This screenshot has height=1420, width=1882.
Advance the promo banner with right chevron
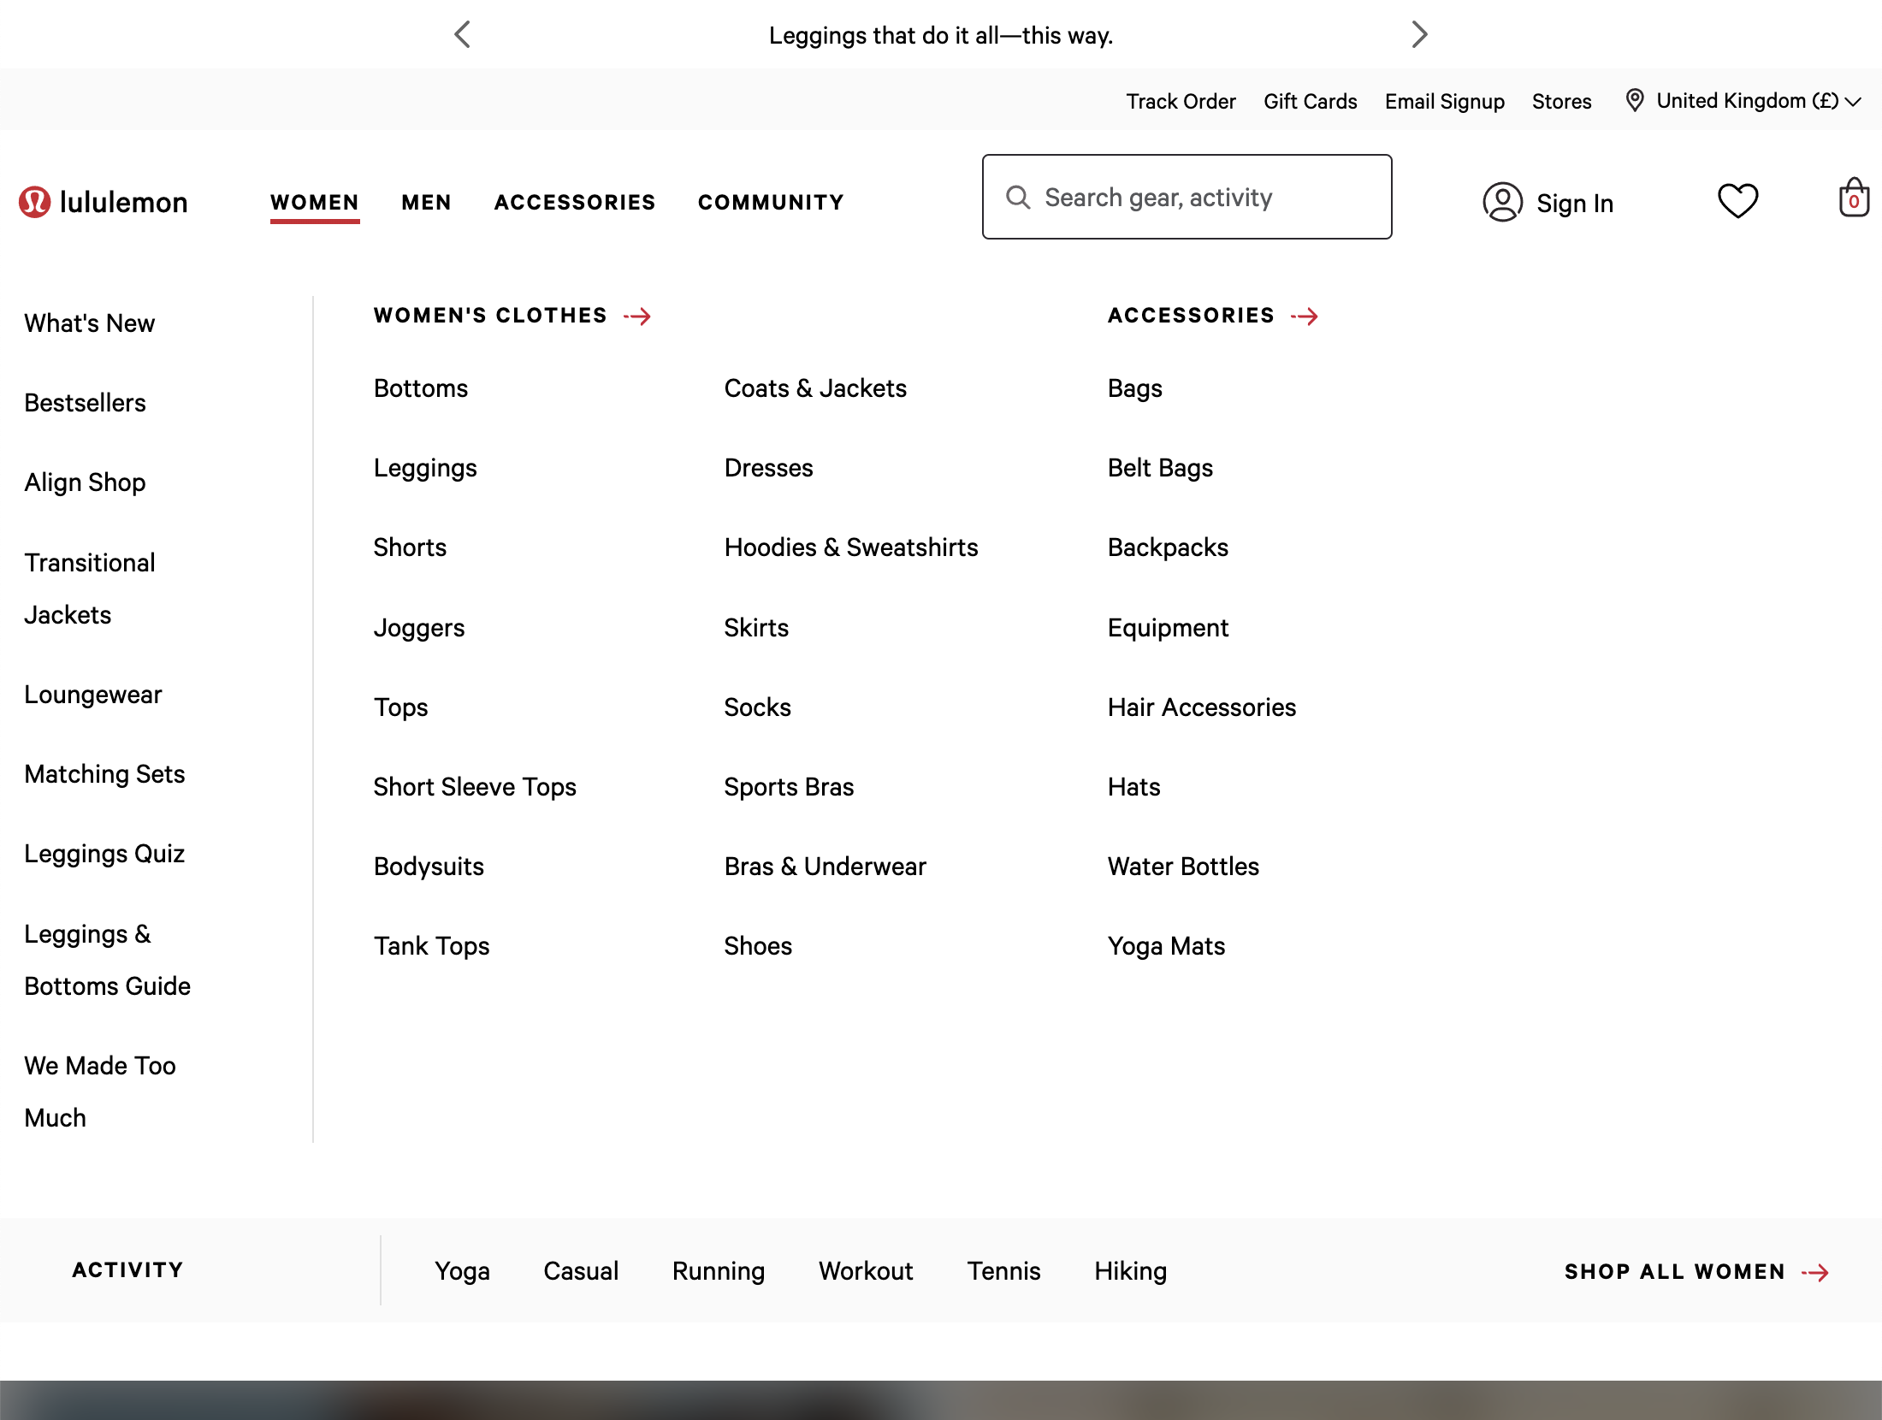1420,34
